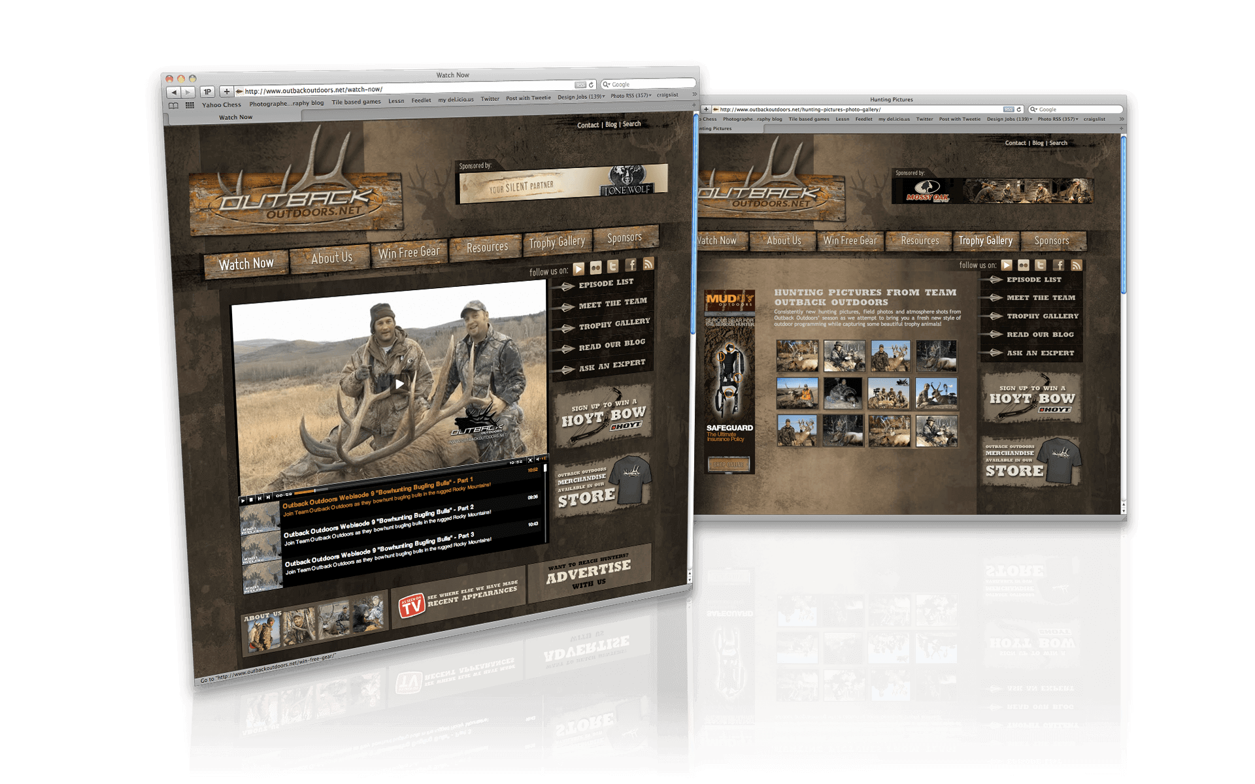Open Sponsors tab in Hunting Pictures window
Image resolution: width=1255 pixels, height=784 pixels.
click(x=1052, y=240)
